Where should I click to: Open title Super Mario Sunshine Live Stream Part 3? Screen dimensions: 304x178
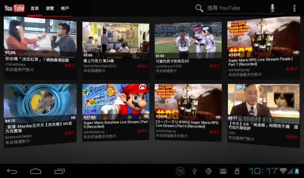[x=115, y=124]
